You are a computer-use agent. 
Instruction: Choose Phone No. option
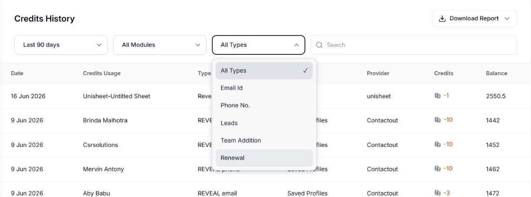(x=264, y=105)
